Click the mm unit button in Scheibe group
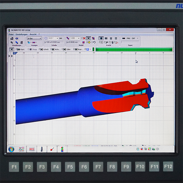This screenshot has width=183, height=183. pos(61,38)
